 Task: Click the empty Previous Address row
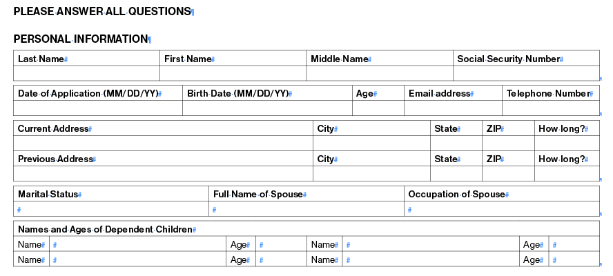(x=306, y=173)
